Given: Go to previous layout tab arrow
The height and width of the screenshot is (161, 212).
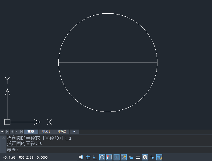Looking at the screenshot, I should pyautogui.click(x=12, y=132).
